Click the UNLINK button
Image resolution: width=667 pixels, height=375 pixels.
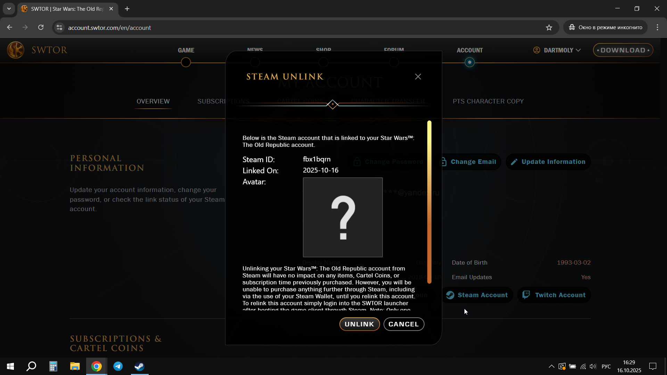point(359,324)
